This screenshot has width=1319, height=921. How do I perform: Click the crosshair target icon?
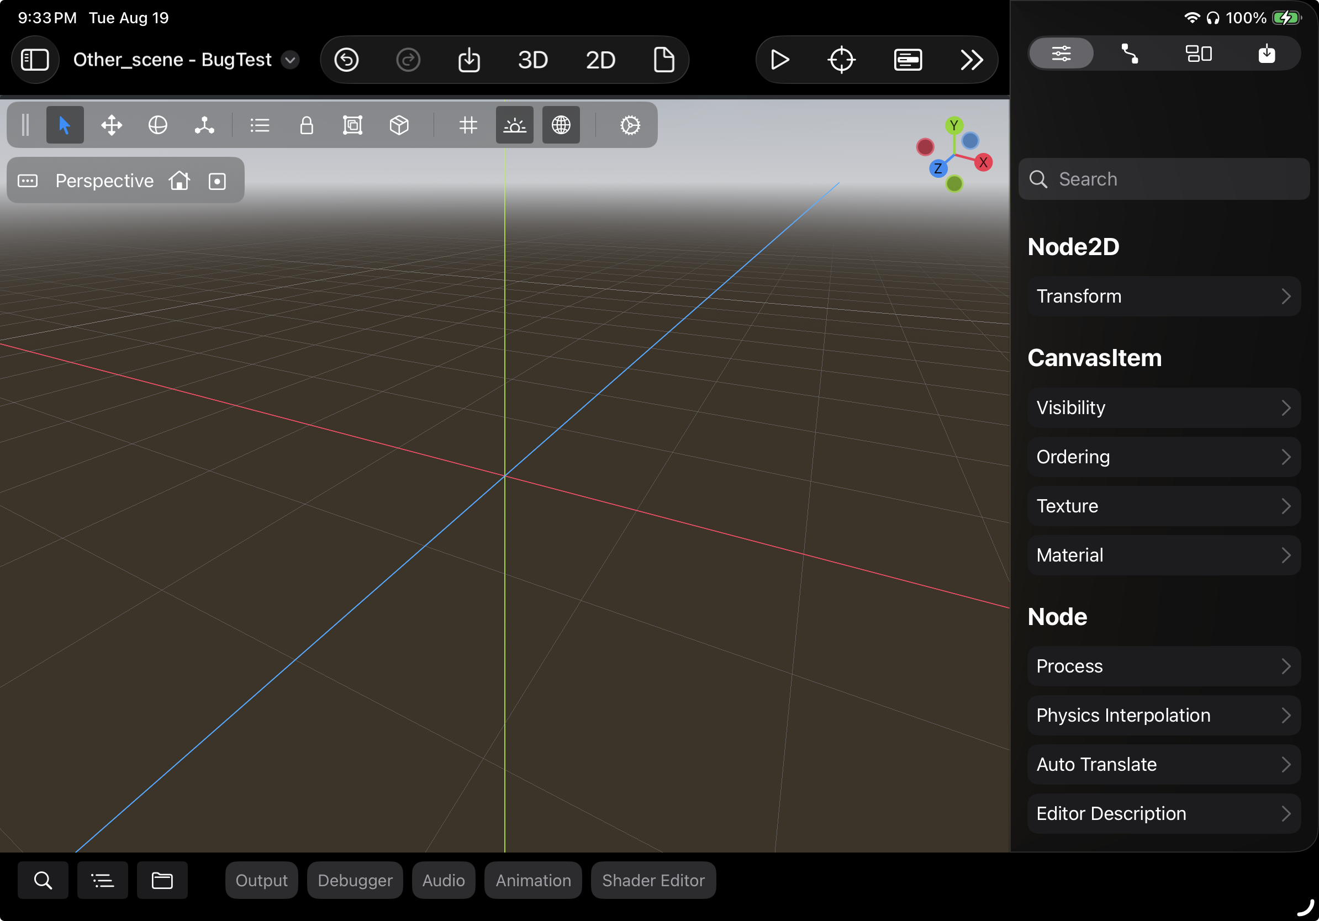(x=842, y=60)
